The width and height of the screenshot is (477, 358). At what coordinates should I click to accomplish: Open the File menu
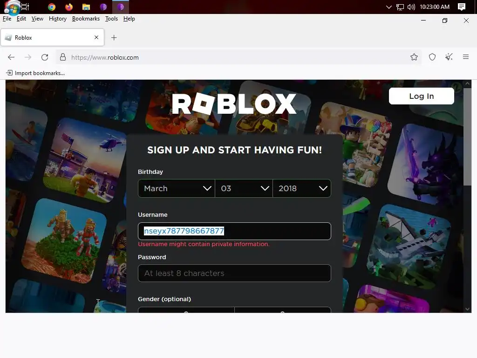click(x=7, y=19)
